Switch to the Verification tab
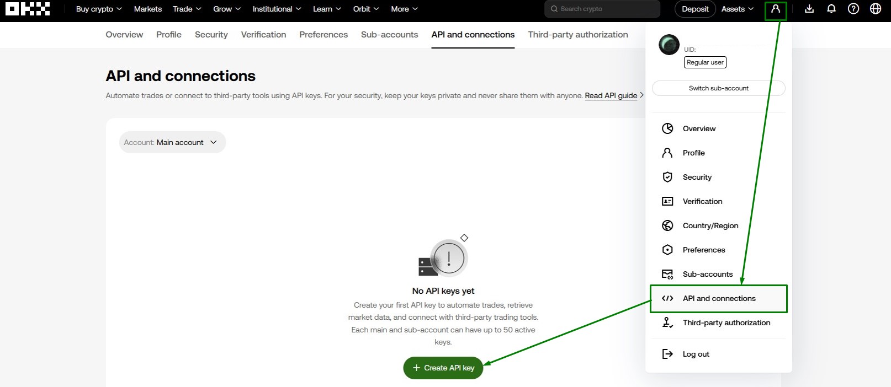Screen dimensions: 891x387 [x=263, y=34]
